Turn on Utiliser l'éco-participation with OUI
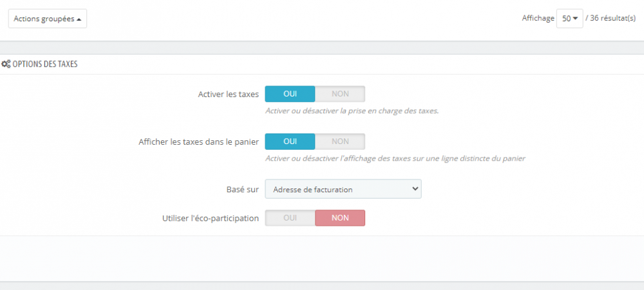The height and width of the screenshot is (290, 644). click(x=290, y=218)
